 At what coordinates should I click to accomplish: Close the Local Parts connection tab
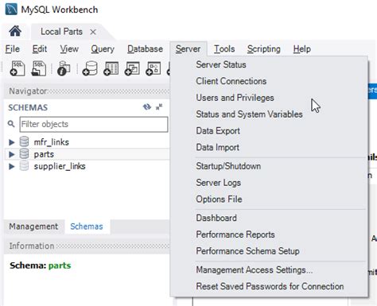(93, 32)
